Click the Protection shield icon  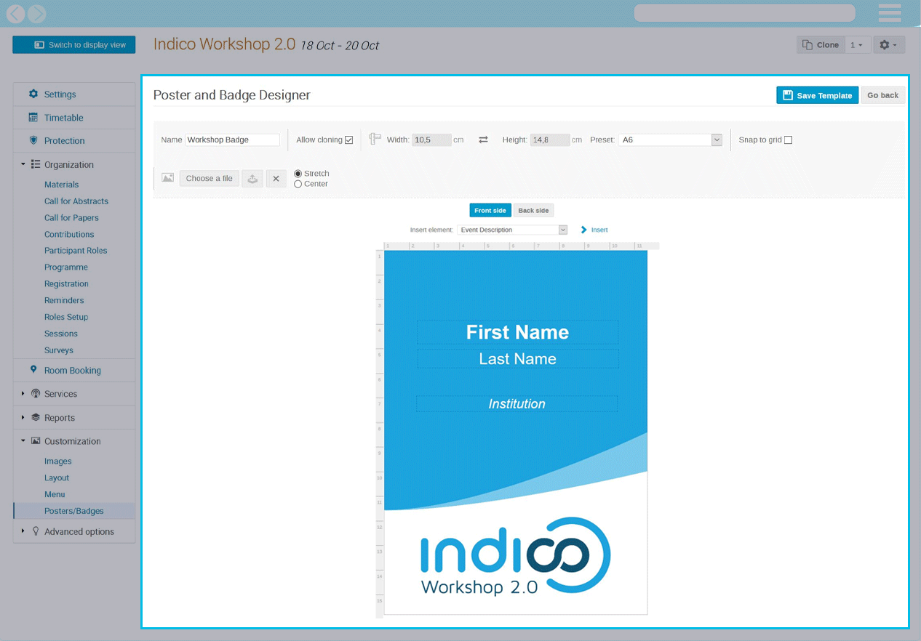click(x=33, y=141)
